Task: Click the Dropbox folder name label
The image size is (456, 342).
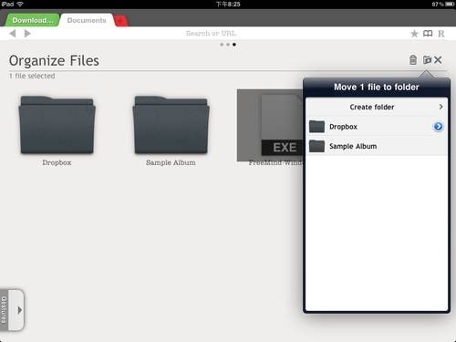Action: coord(57,162)
